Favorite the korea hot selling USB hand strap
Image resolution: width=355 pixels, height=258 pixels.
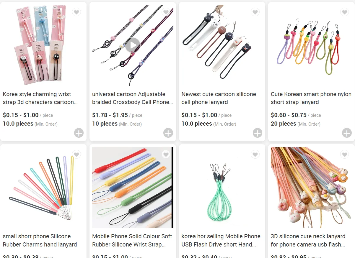(255, 155)
